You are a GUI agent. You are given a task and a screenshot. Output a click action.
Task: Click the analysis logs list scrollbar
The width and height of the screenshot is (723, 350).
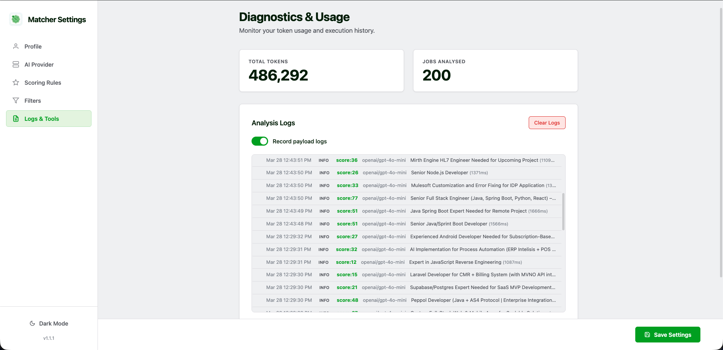coord(563,212)
